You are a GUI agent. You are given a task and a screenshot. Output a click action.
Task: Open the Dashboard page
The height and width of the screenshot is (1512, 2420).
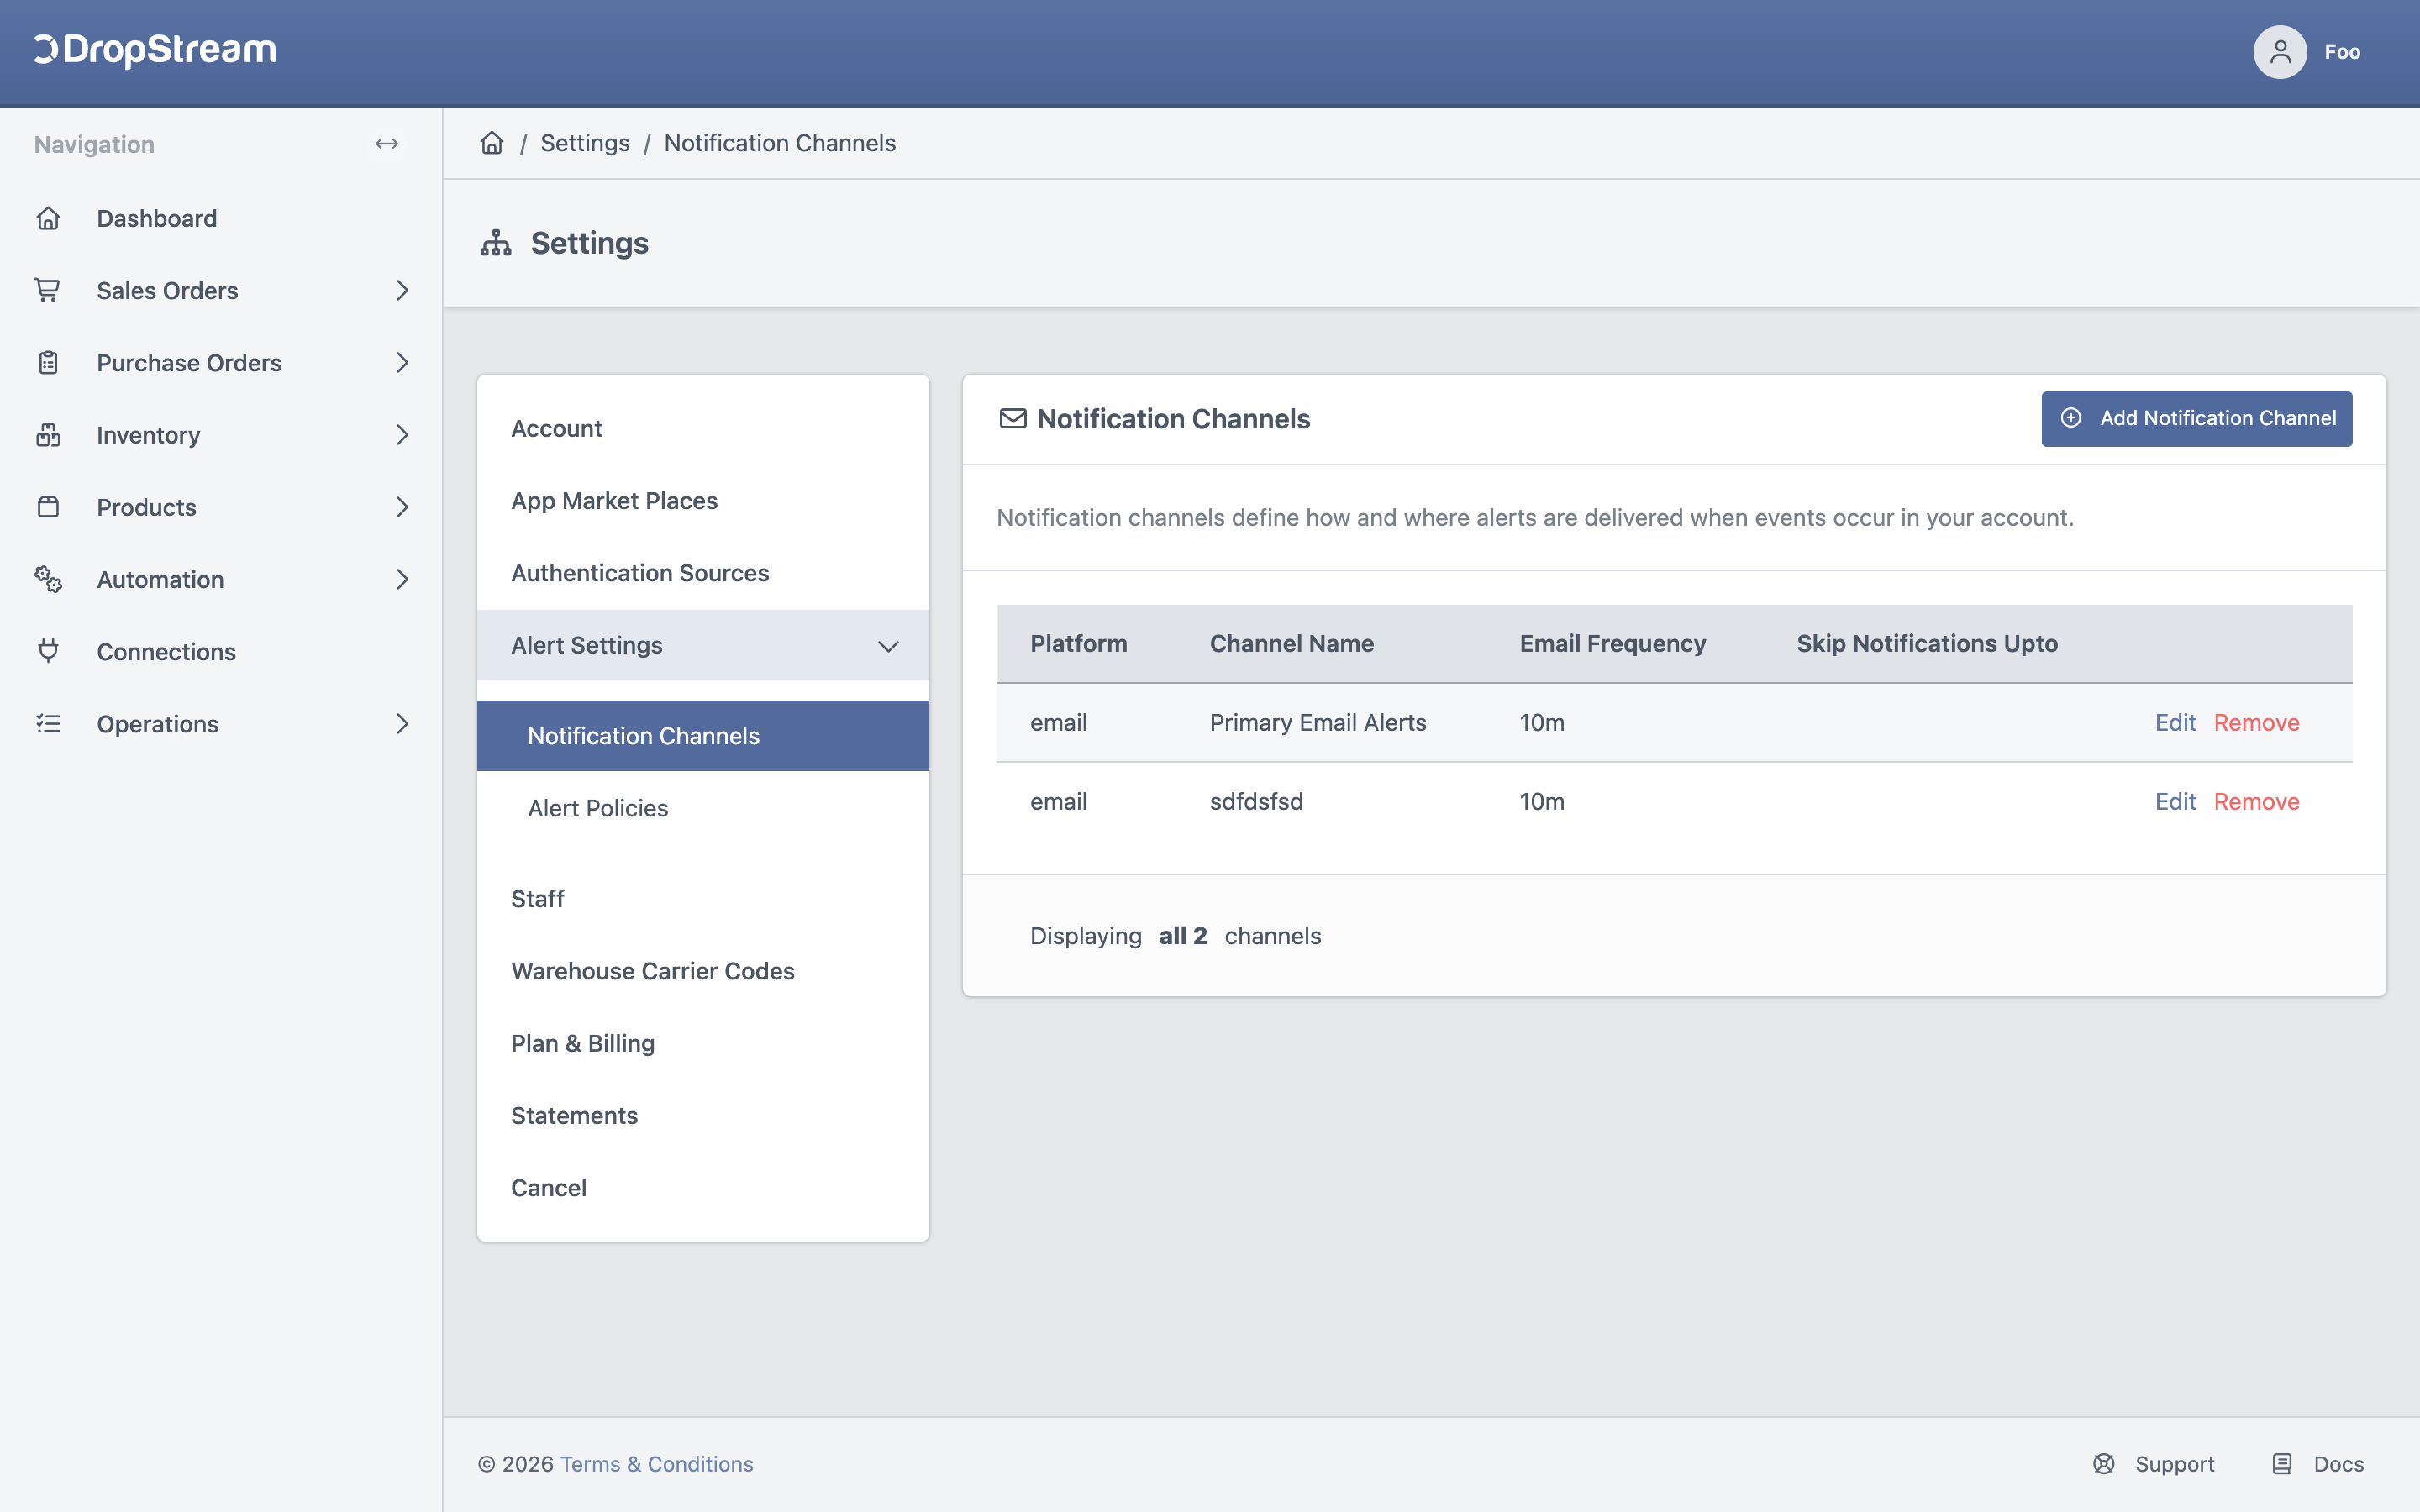(157, 218)
